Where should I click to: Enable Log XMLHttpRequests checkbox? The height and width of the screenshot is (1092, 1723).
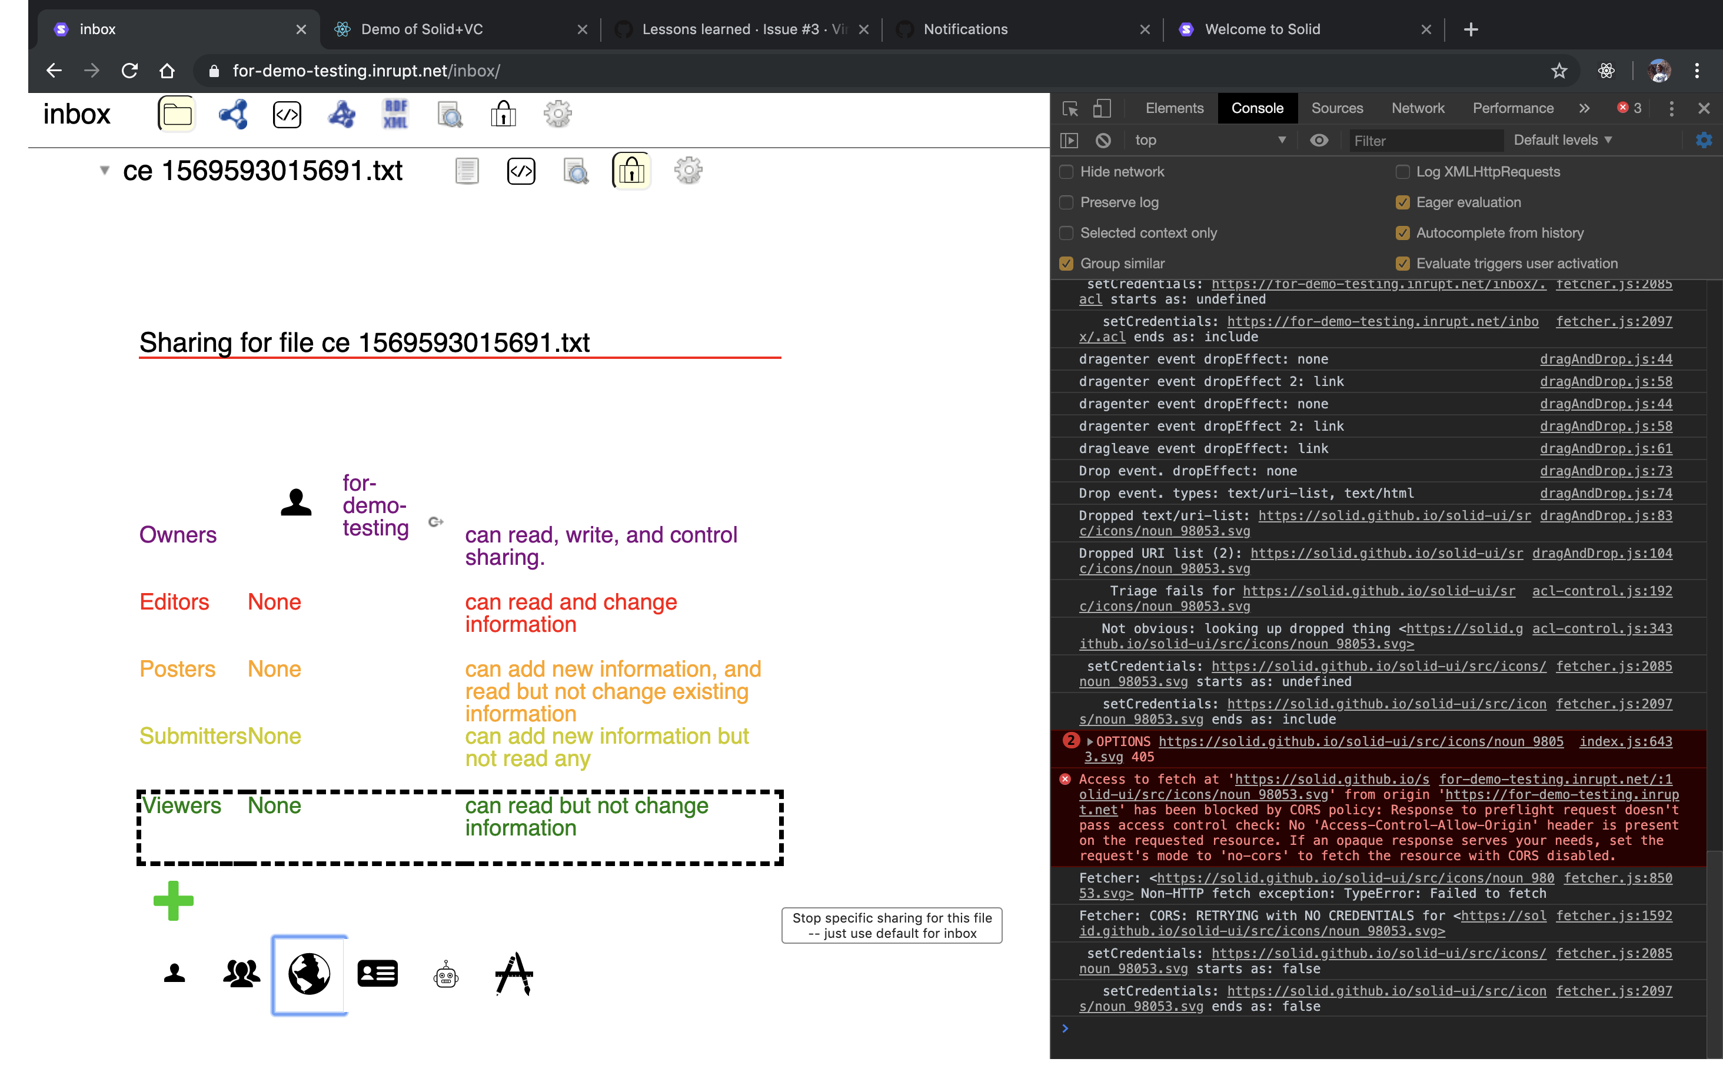click(1402, 172)
